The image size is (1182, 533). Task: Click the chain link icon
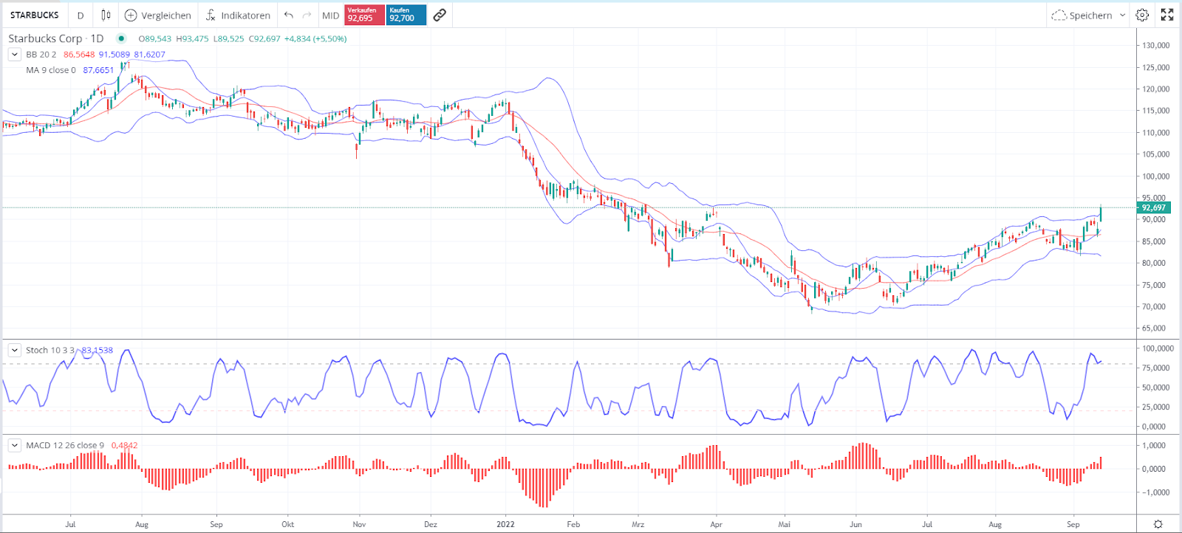(440, 15)
